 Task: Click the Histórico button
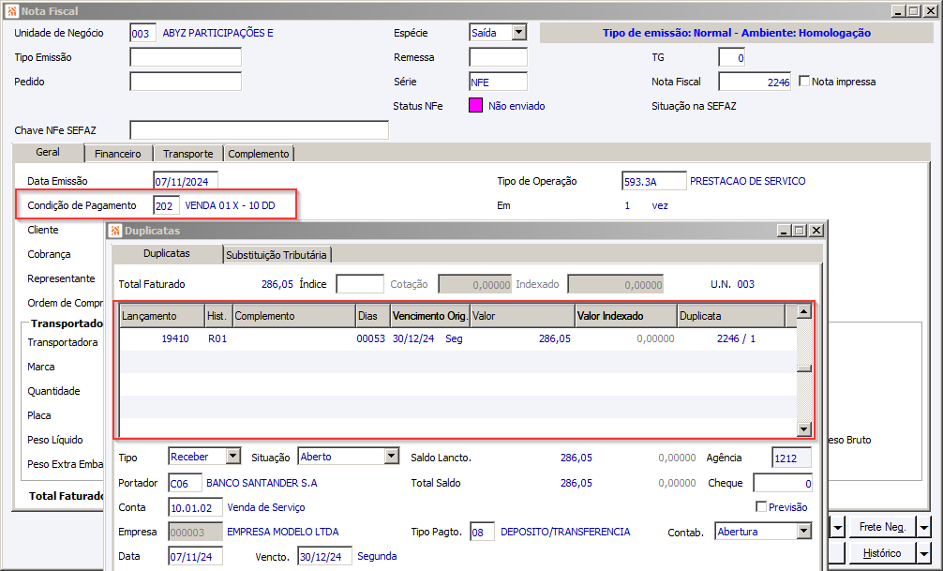[882, 552]
